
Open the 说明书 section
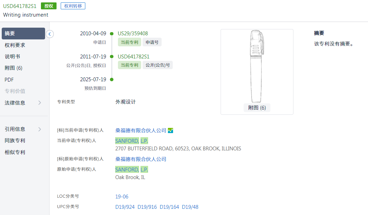tap(12, 57)
